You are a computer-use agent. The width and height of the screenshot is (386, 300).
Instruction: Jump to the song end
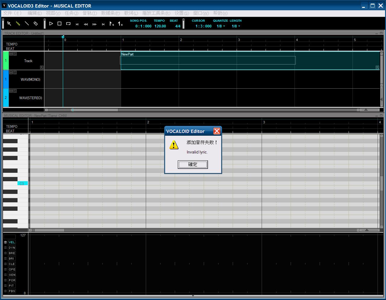(103, 24)
